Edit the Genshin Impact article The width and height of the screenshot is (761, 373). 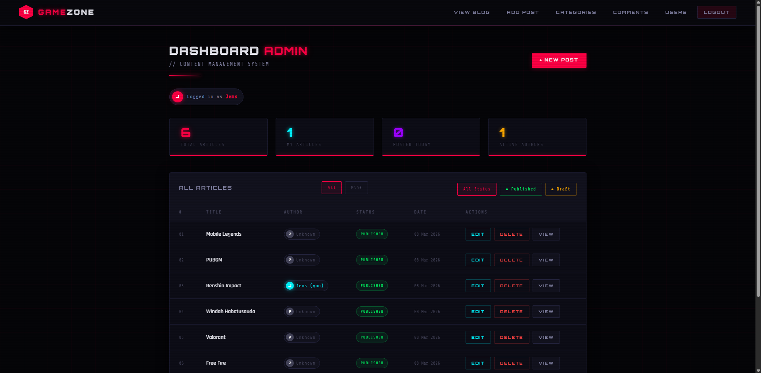coord(478,286)
